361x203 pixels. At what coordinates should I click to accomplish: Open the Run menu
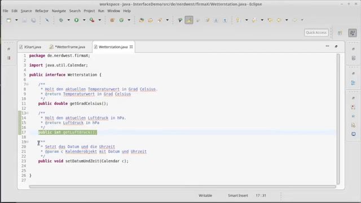[101, 11]
